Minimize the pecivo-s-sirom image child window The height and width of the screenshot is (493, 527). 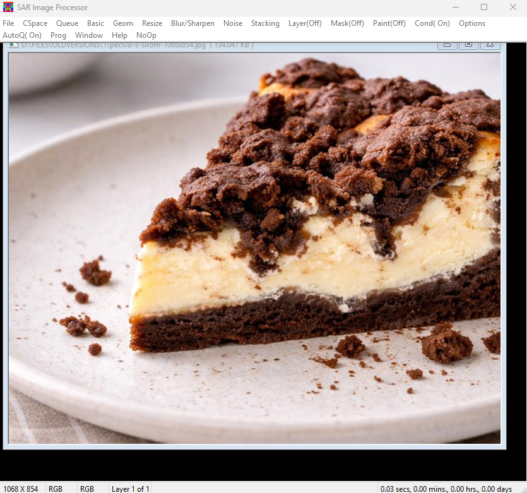tap(447, 45)
